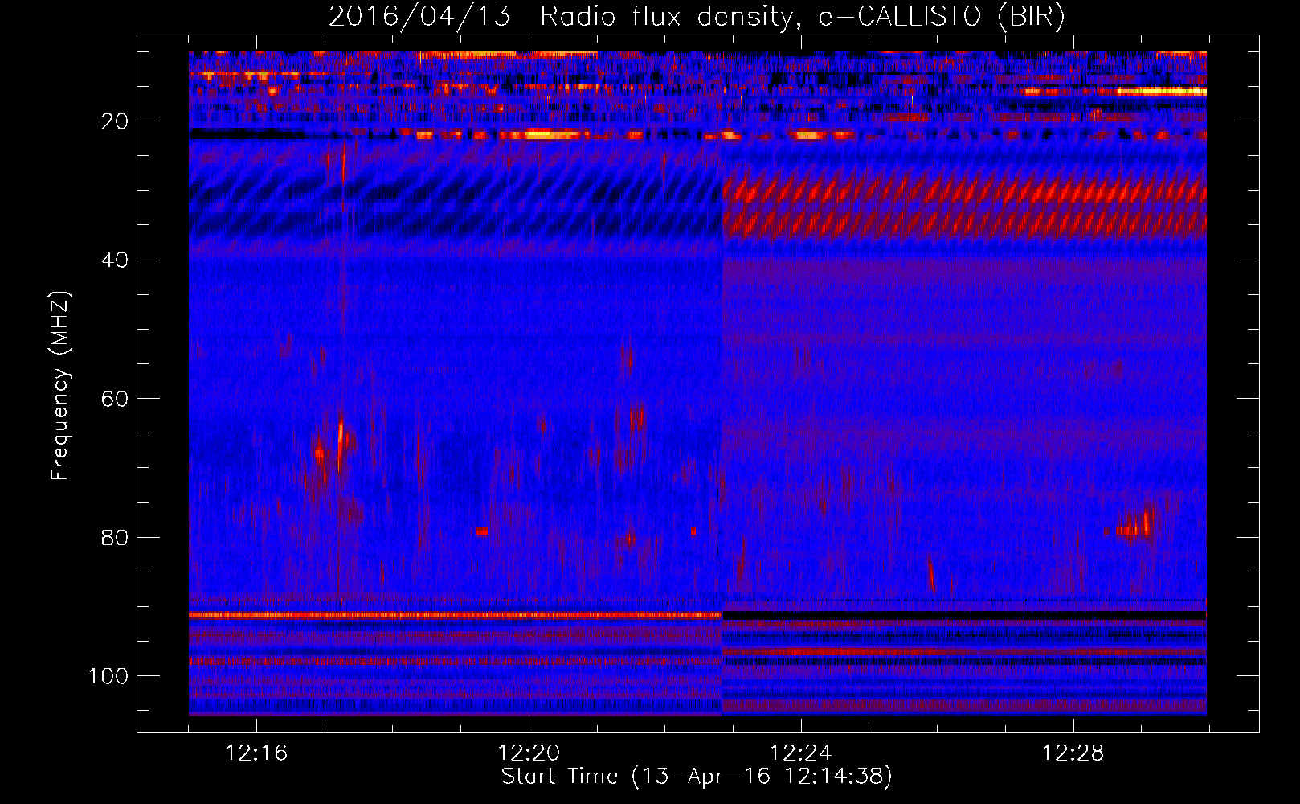Click the 12:20 time tick label
This screenshot has height=804, width=1300.
(x=529, y=753)
